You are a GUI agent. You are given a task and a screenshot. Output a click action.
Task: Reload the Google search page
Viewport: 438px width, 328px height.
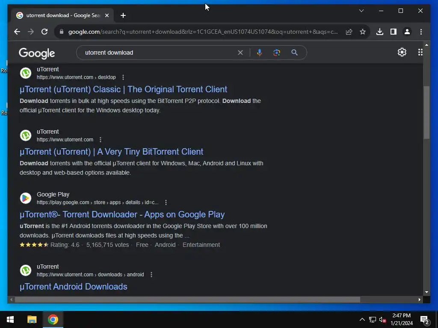[x=44, y=32]
